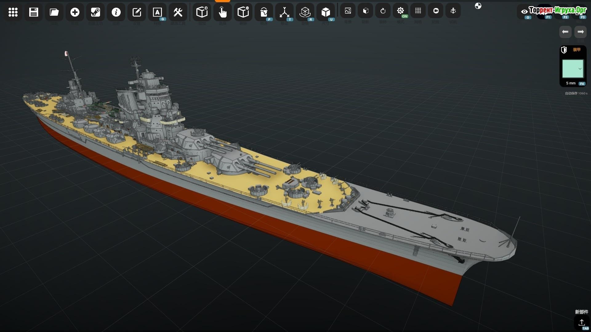This screenshot has width=591, height=332.
Task: Click the floppy disk save icon
Action: click(34, 12)
